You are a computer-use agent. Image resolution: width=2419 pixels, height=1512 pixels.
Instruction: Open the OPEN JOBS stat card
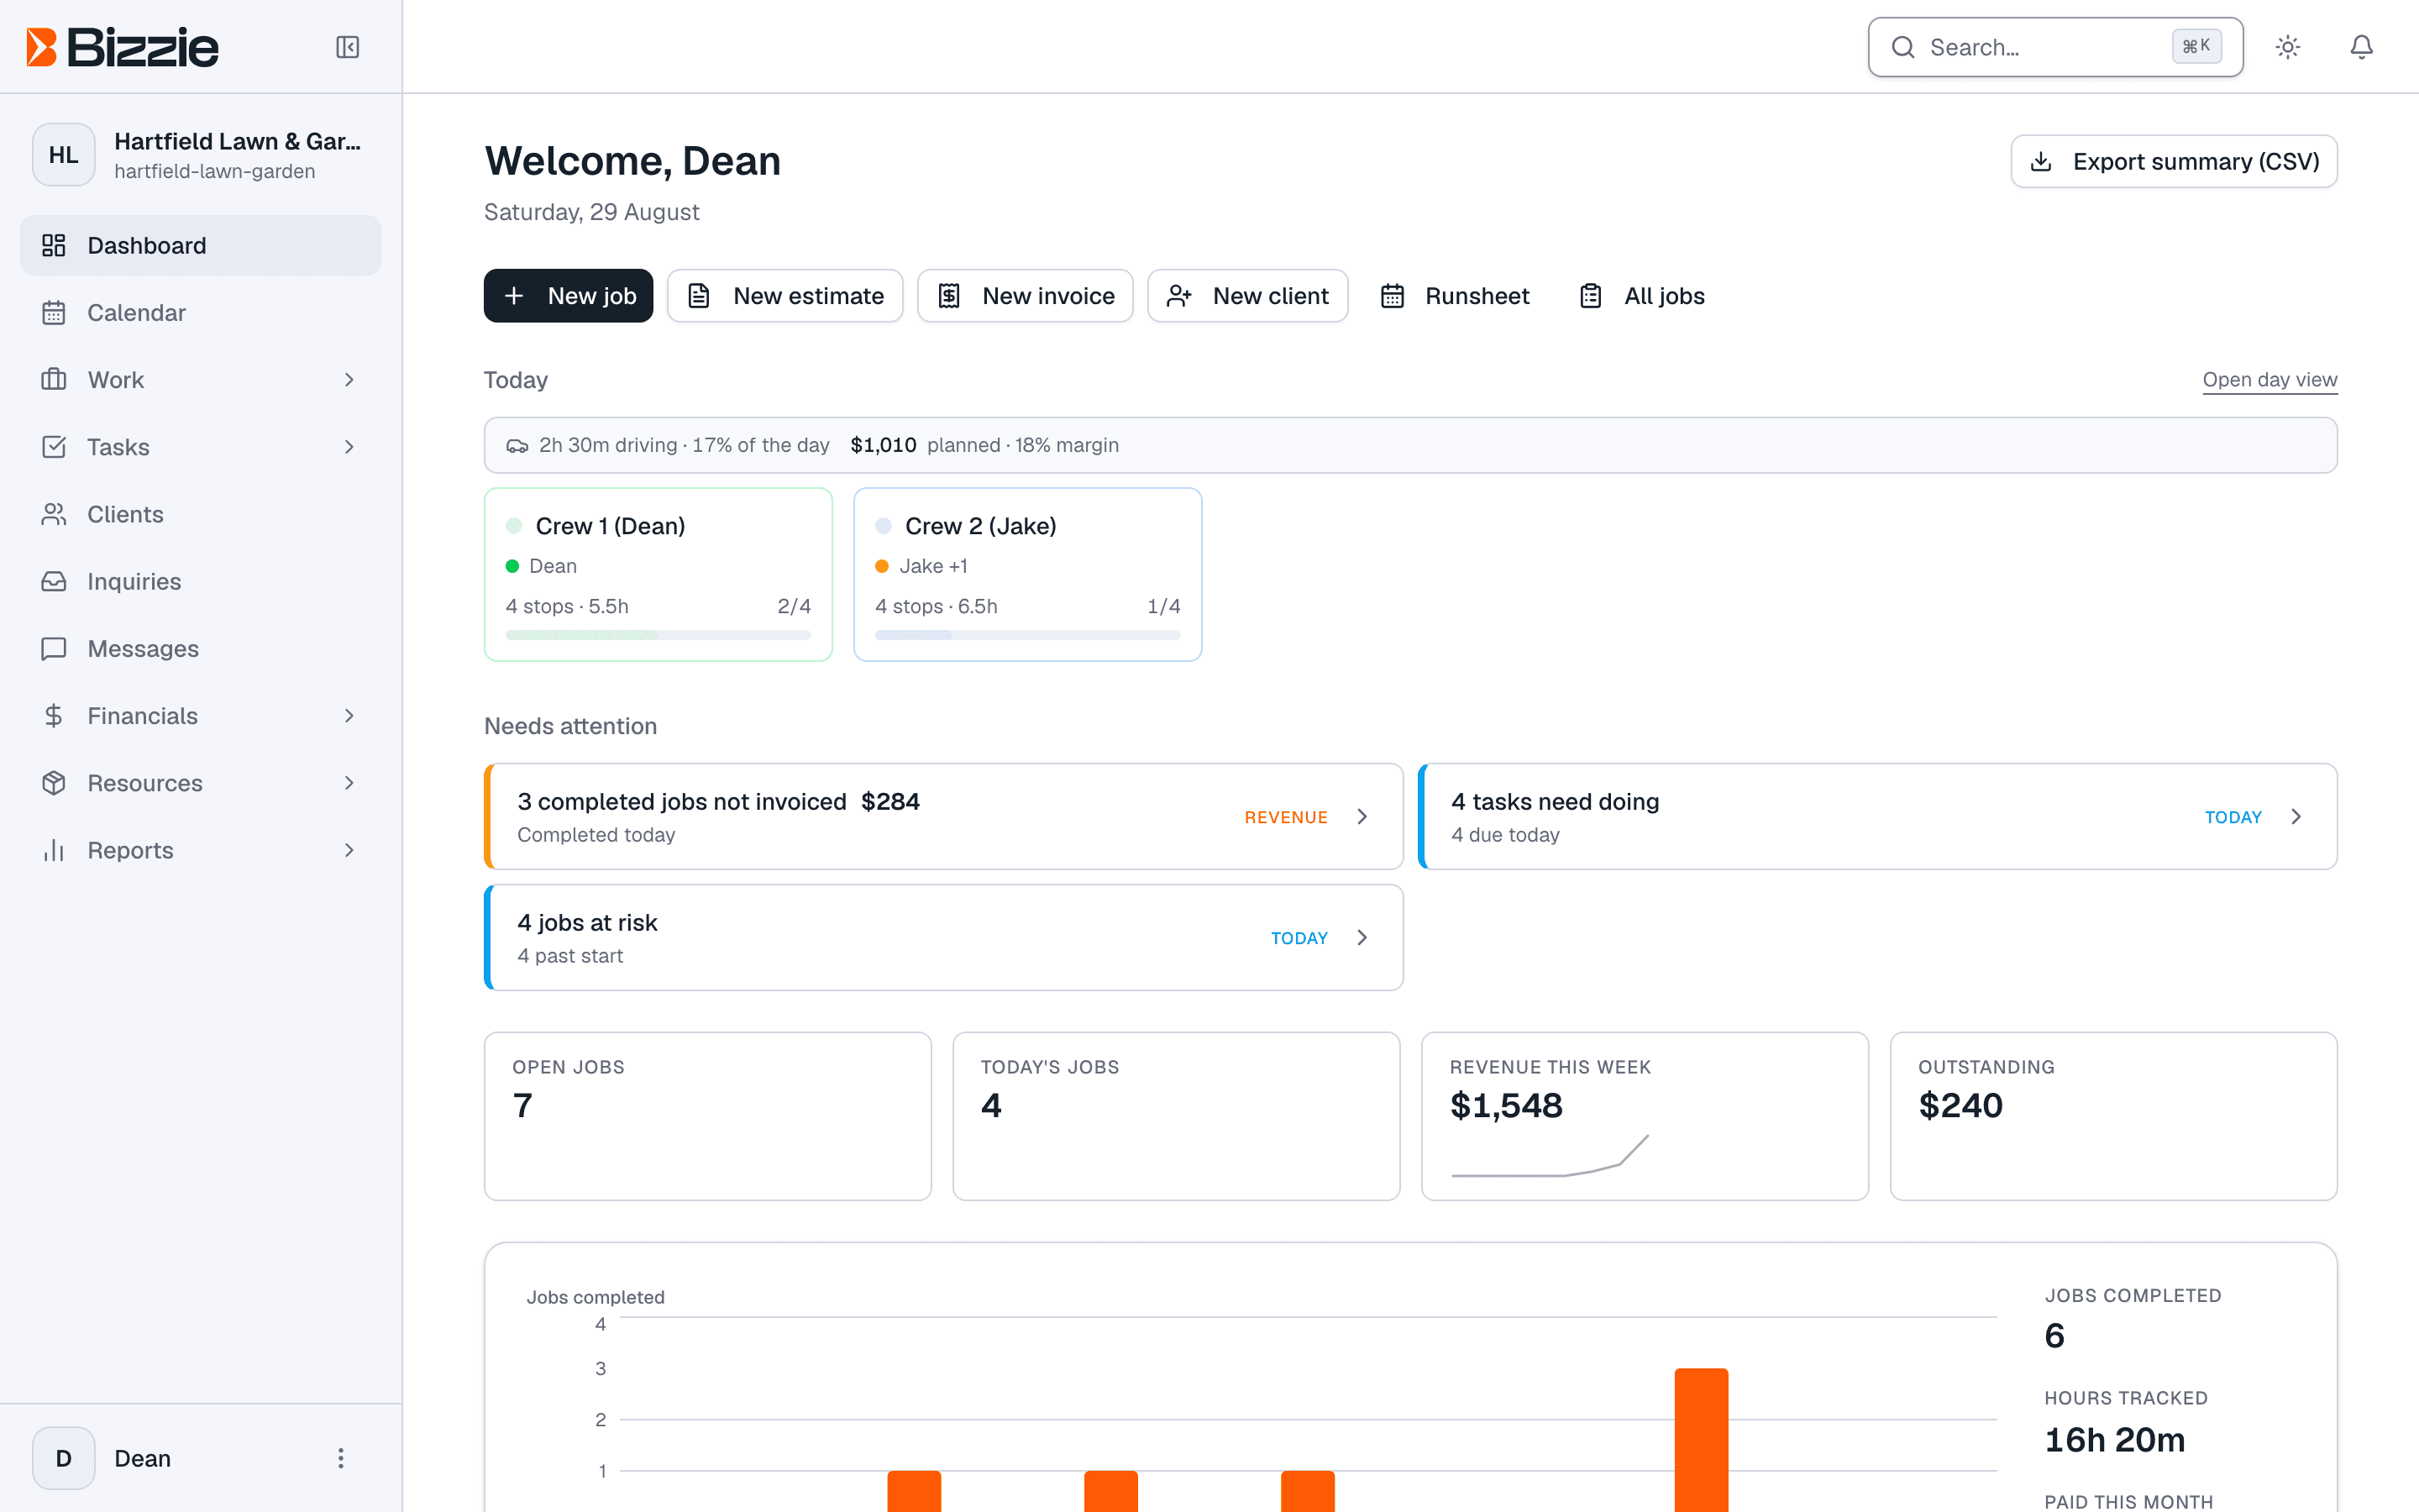point(708,1116)
